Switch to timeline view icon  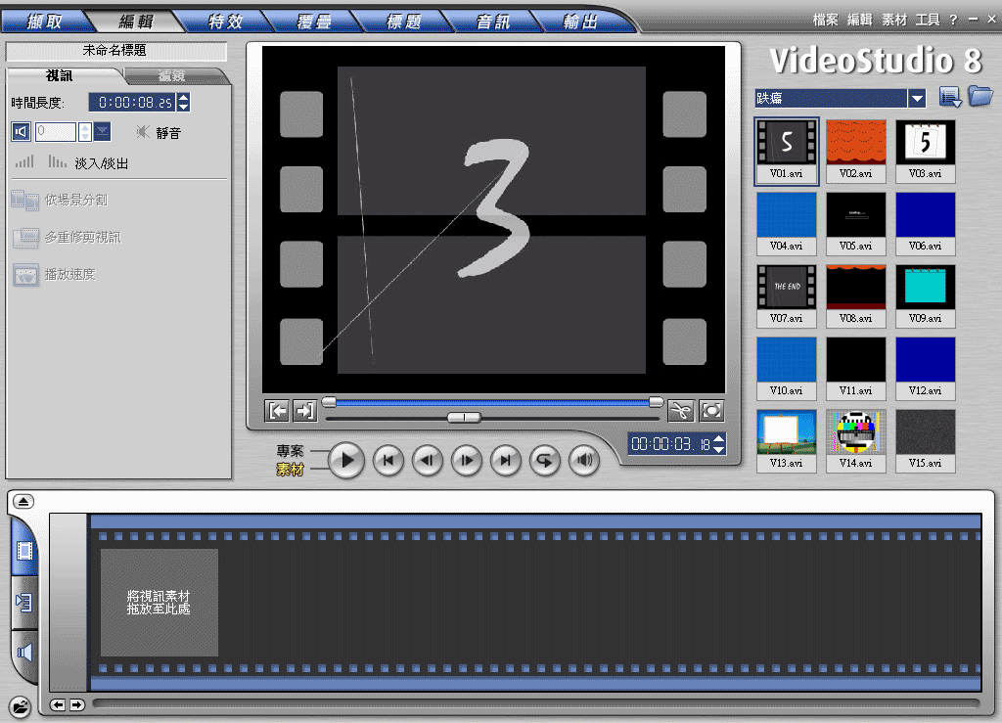pos(24,603)
